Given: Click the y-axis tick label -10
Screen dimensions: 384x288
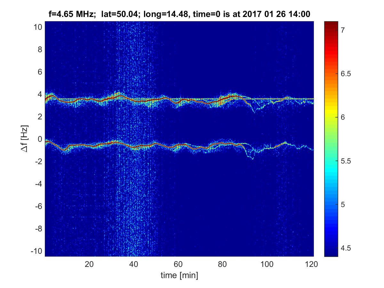Looking at the screenshot, I should (x=36, y=251).
